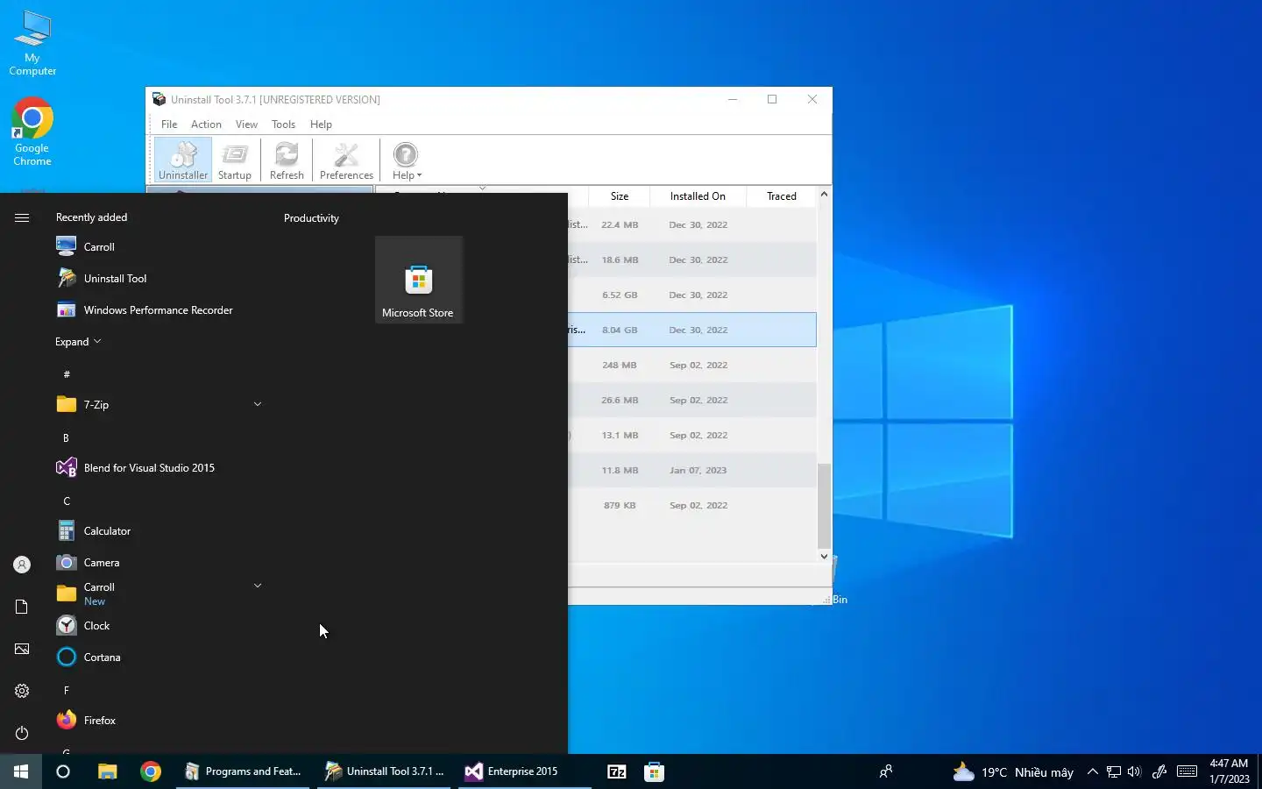Launch Firefox from app list
This screenshot has height=789, width=1262.
click(158, 721)
